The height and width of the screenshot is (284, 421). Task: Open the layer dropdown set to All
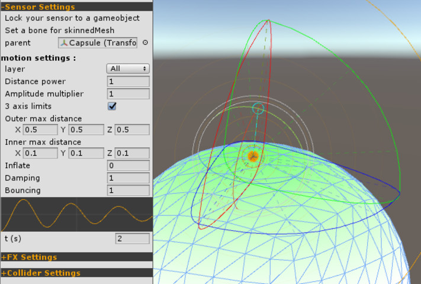point(128,69)
